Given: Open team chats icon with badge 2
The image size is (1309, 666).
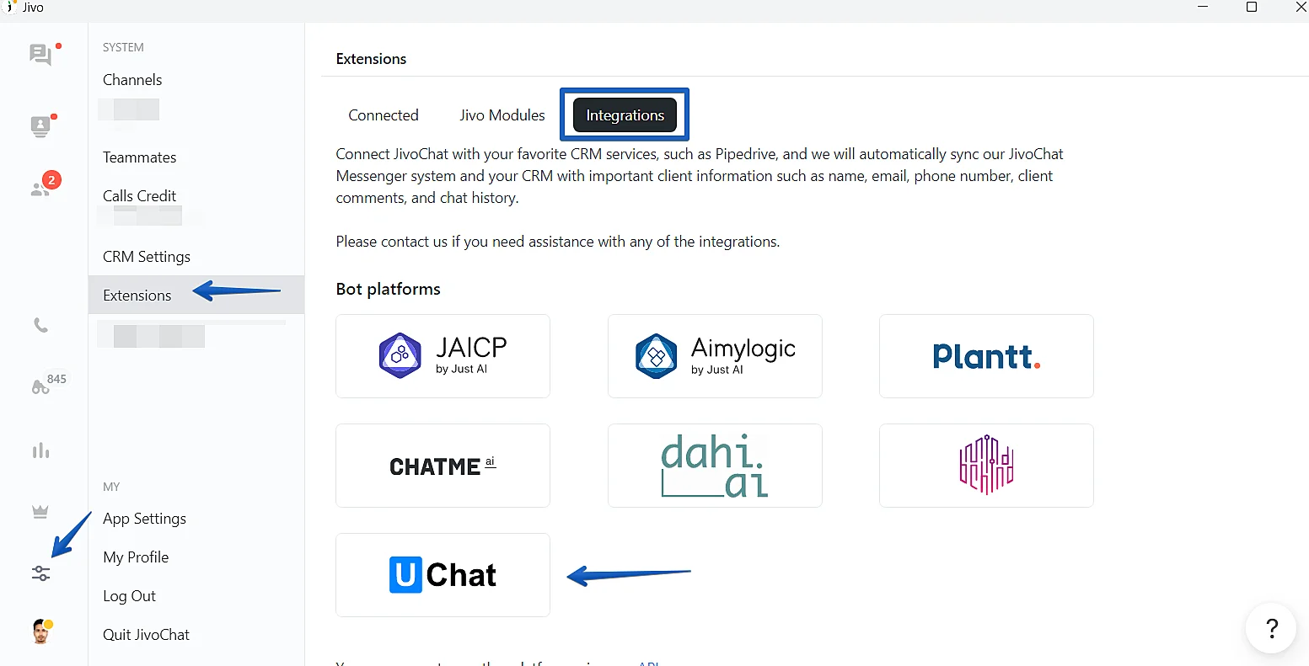Looking at the screenshot, I should 40,189.
